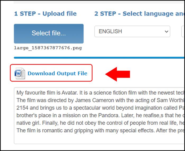Image resolution: width=185 pixels, height=151 pixels.
Task: Click the line starting 'native girl. Finally'
Action: point(100,123)
